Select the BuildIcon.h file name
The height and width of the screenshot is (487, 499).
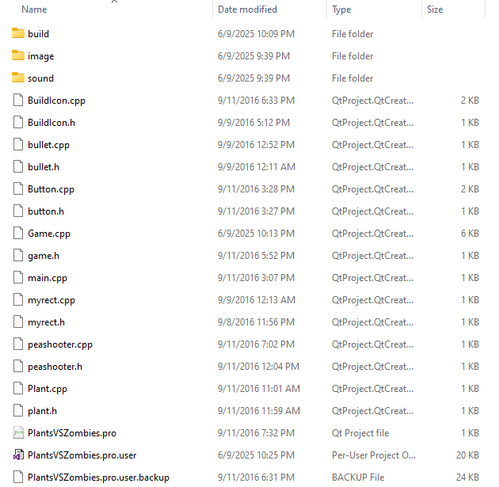pyautogui.click(x=51, y=123)
